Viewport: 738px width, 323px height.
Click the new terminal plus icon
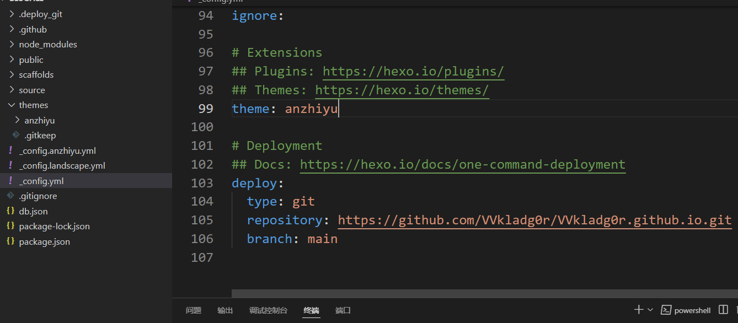(x=639, y=310)
